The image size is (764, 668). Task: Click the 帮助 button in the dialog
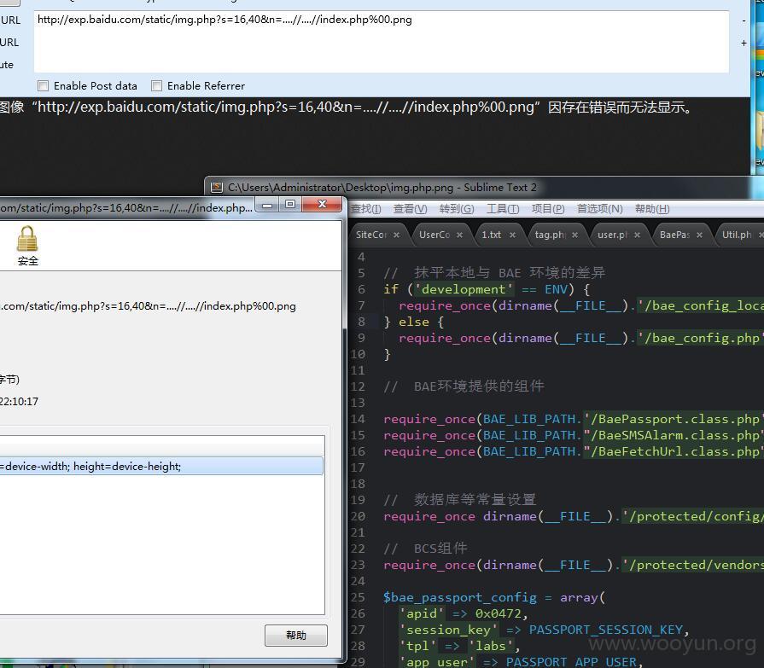click(295, 636)
